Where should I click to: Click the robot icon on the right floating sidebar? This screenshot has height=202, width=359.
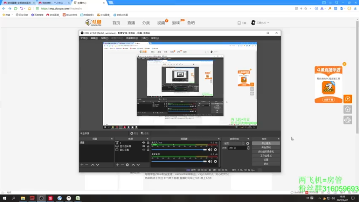pyautogui.click(x=347, y=120)
